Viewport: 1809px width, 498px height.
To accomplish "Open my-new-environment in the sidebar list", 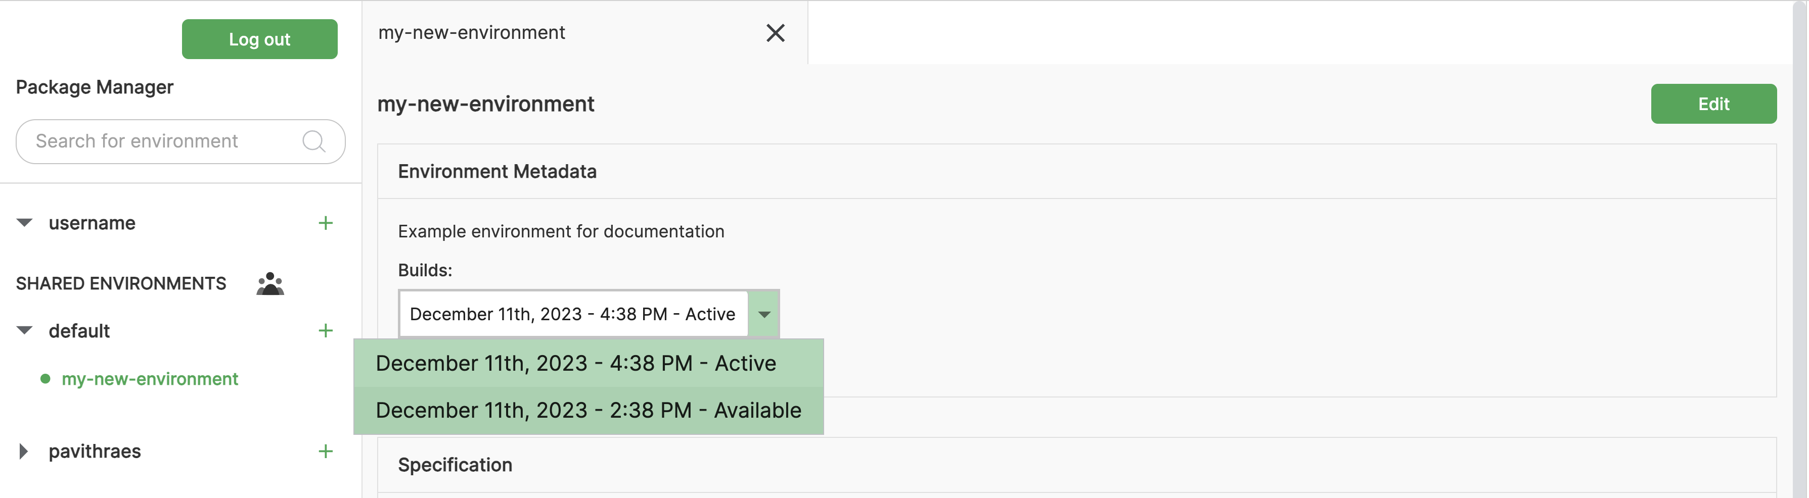I will 150,379.
